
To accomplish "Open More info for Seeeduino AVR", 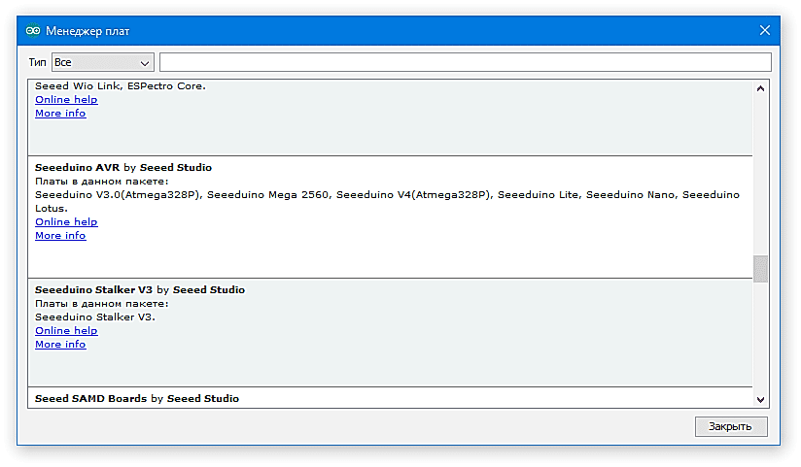I will (x=60, y=236).
